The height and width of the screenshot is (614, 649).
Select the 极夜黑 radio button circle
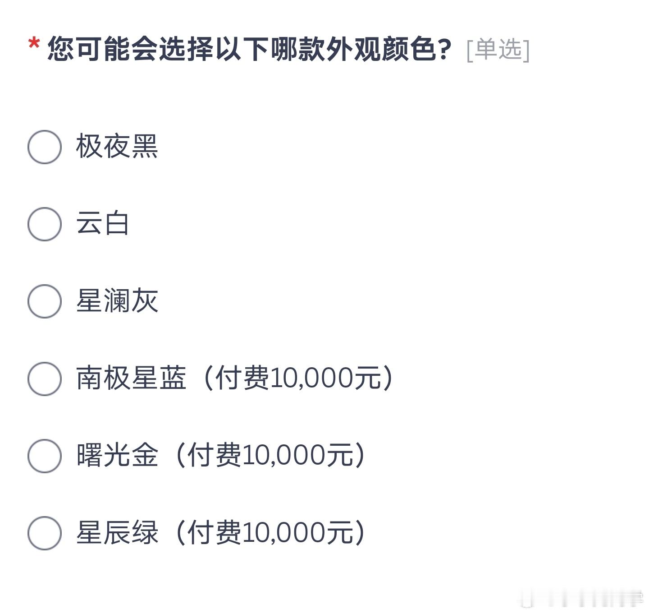click(x=45, y=147)
